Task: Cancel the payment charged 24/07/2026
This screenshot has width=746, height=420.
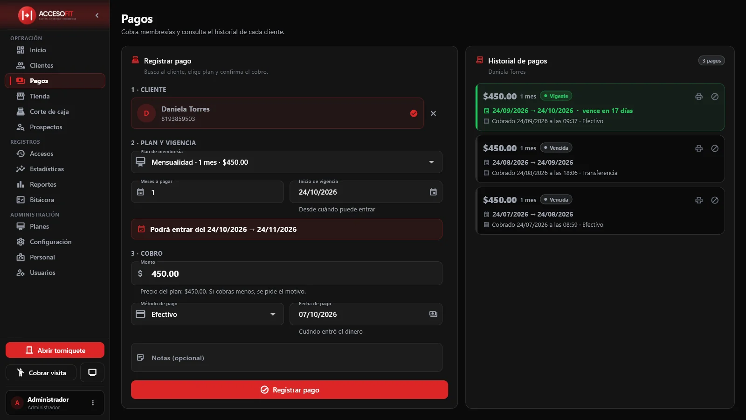Action: 715,200
